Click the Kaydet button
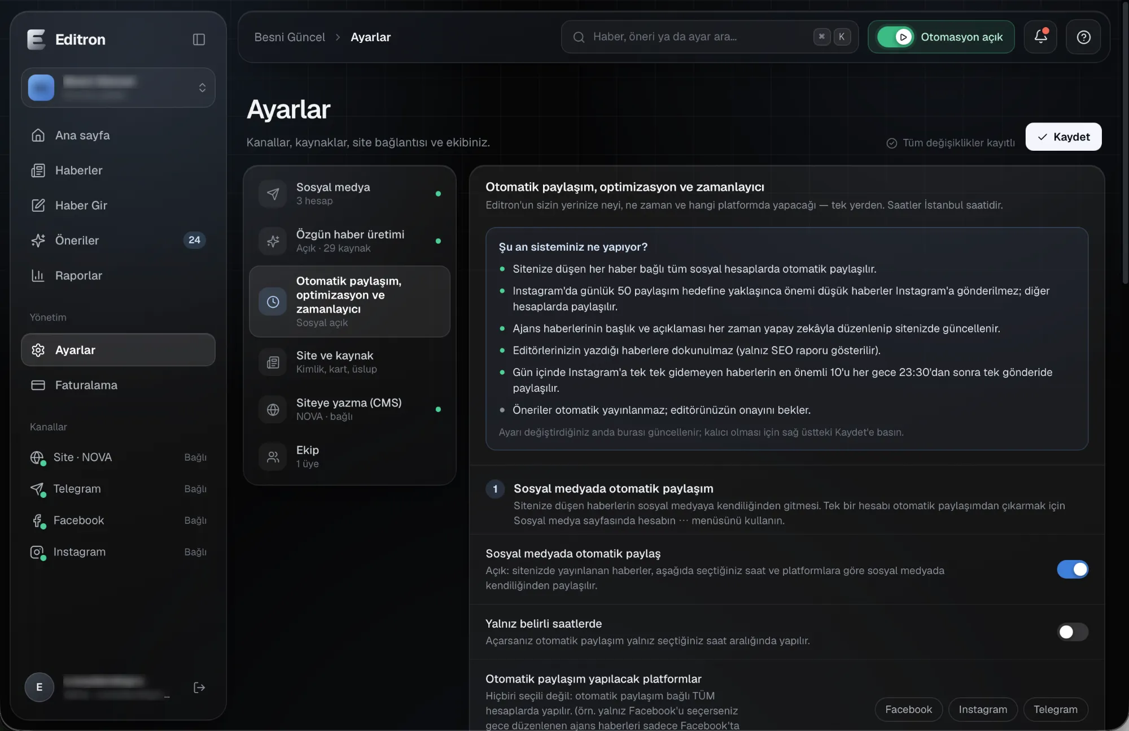This screenshot has height=731, width=1129. [x=1063, y=137]
